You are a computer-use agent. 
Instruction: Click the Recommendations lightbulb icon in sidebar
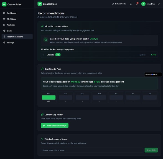(4, 37)
